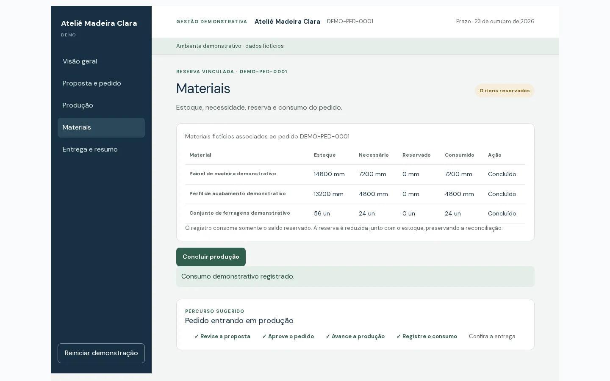Click Concluído in the Conjunto de ferragens row
Screen dimensions: 610x381
point(502,214)
